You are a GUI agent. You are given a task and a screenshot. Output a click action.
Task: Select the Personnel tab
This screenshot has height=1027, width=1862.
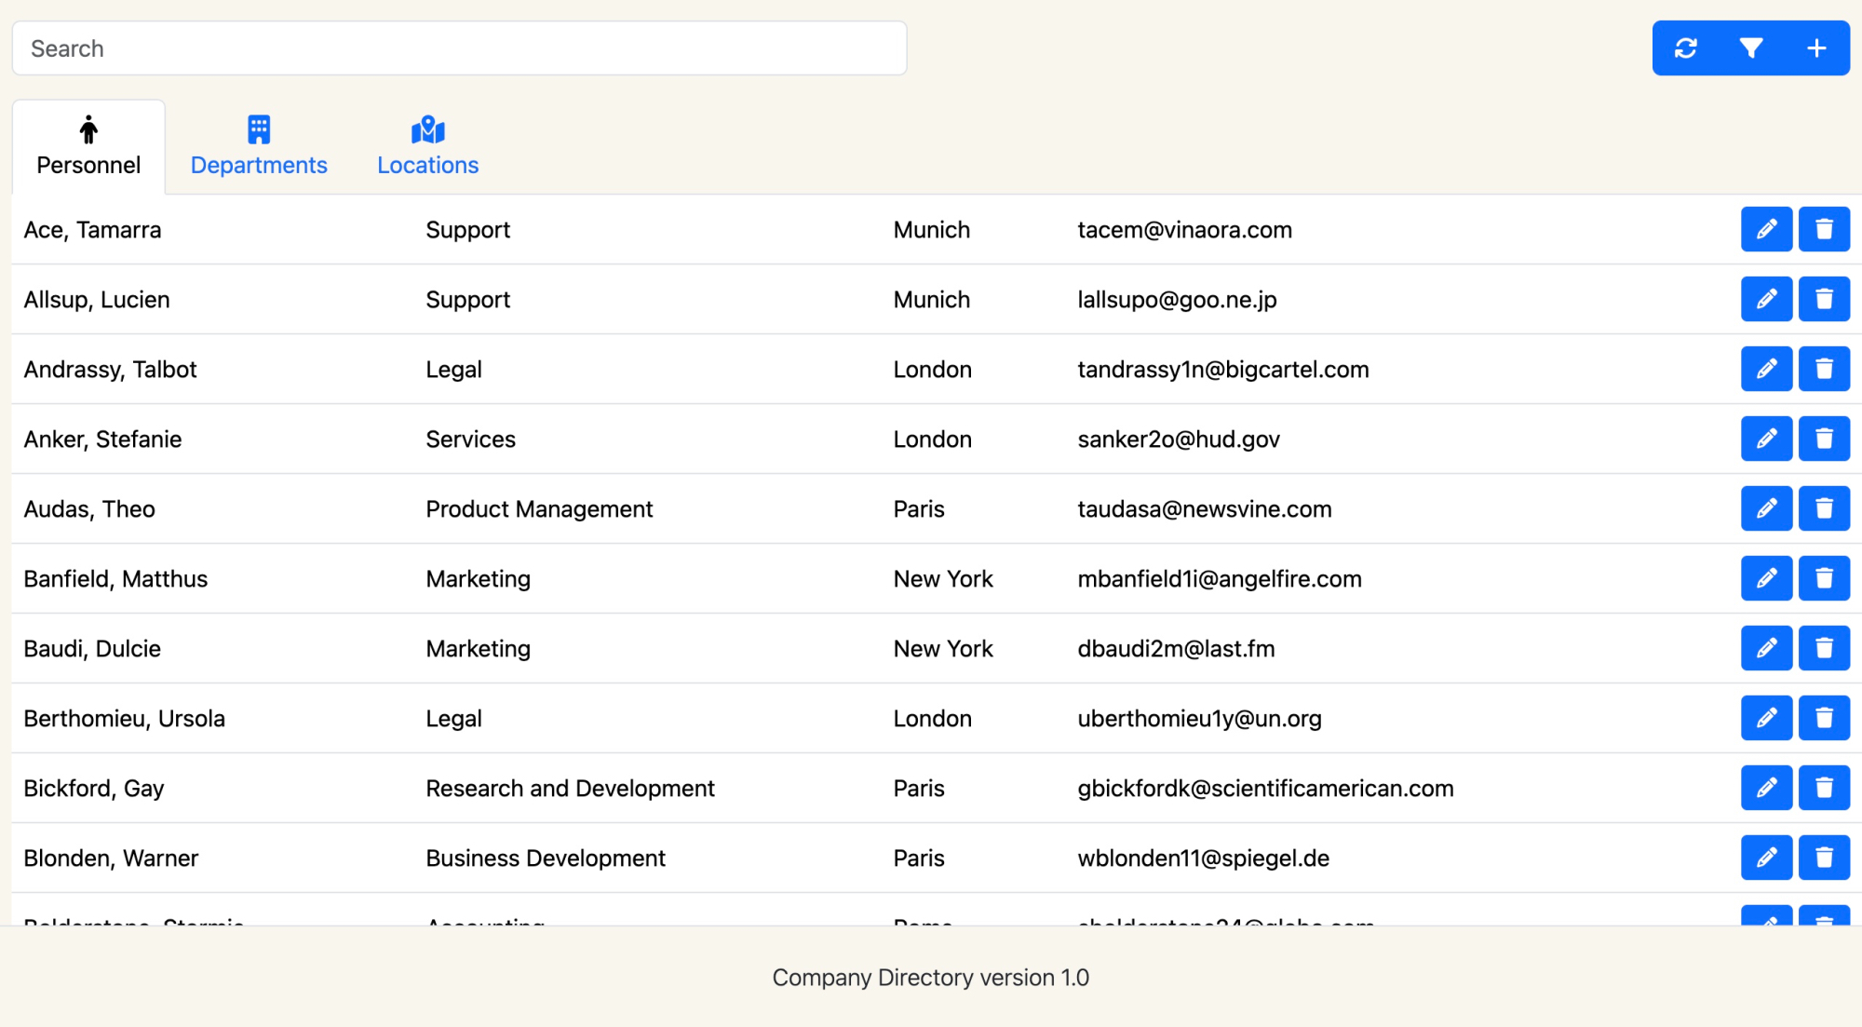88,147
